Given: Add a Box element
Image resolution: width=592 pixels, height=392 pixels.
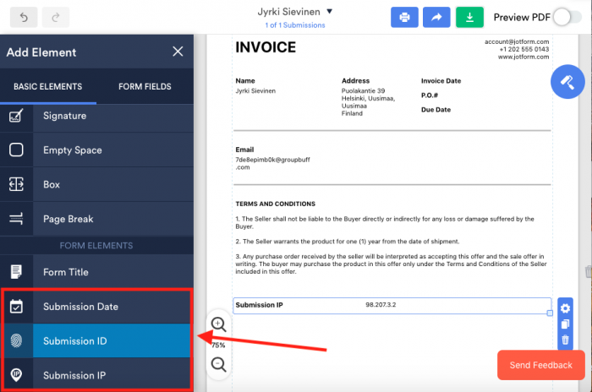Looking at the screenshot, I should [x=96, y=184].
